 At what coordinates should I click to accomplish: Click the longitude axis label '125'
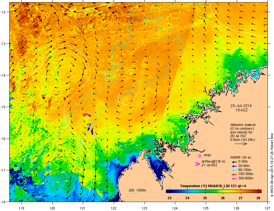206,208
